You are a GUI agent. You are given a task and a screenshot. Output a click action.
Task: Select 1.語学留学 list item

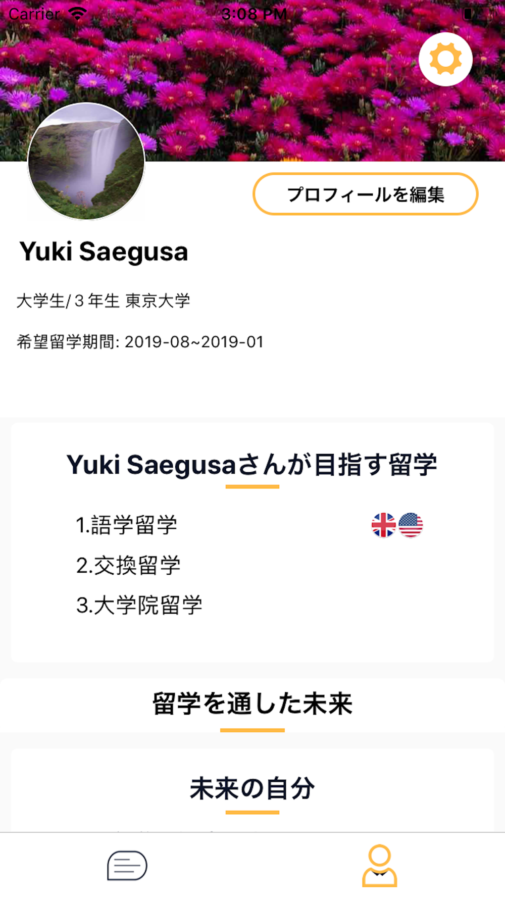126,525
